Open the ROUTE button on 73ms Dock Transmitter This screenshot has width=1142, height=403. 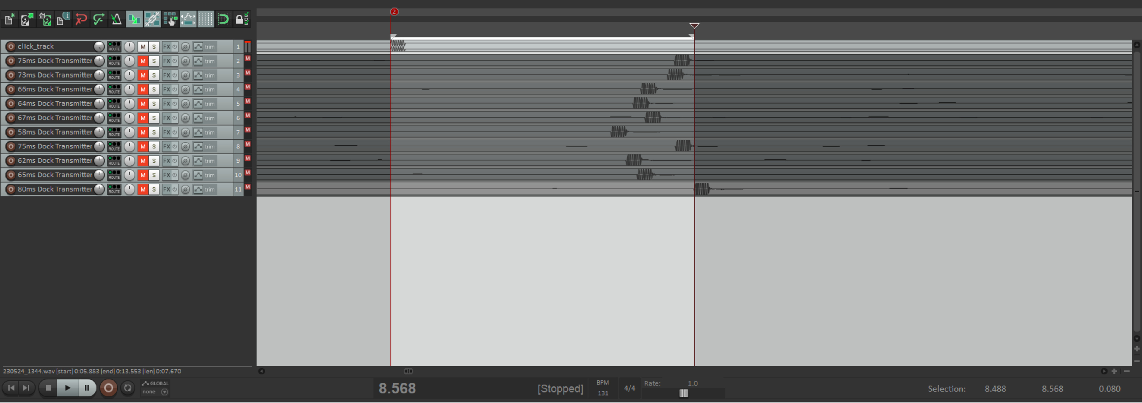114,75
